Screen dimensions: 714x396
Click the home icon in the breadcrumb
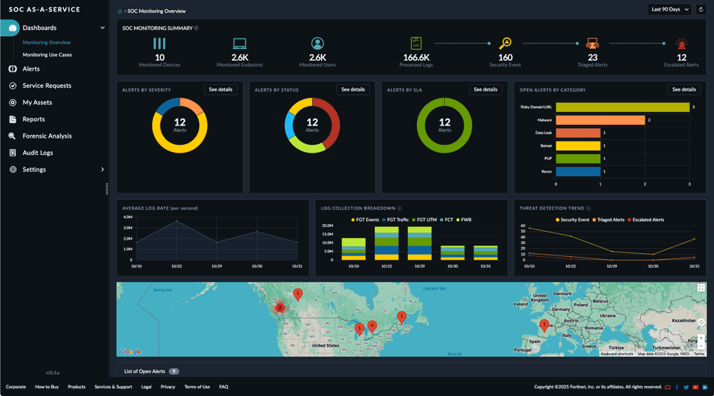coord(119,11)
